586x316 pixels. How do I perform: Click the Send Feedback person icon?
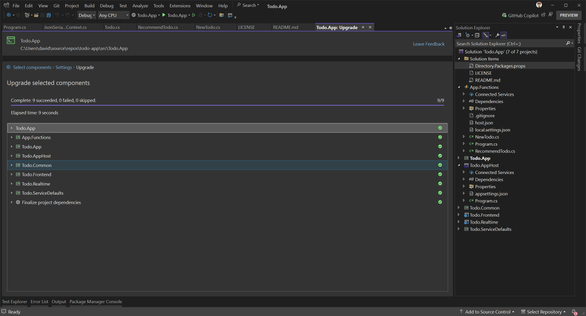(550, 15)
